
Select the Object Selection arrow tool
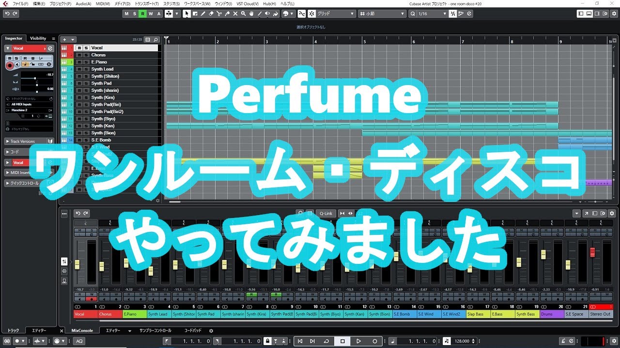coord(187,14)
